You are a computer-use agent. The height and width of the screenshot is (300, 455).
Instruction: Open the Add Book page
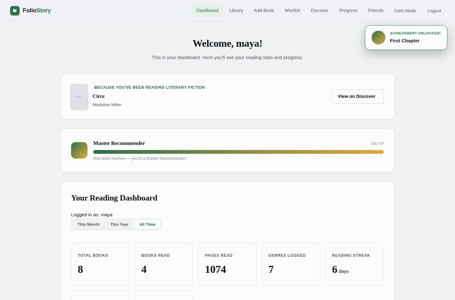point(264,10)
